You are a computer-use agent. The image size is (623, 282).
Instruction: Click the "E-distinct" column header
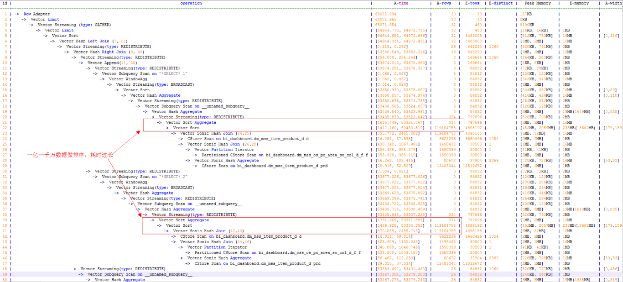pyautogui.click(x=500, y=3)
